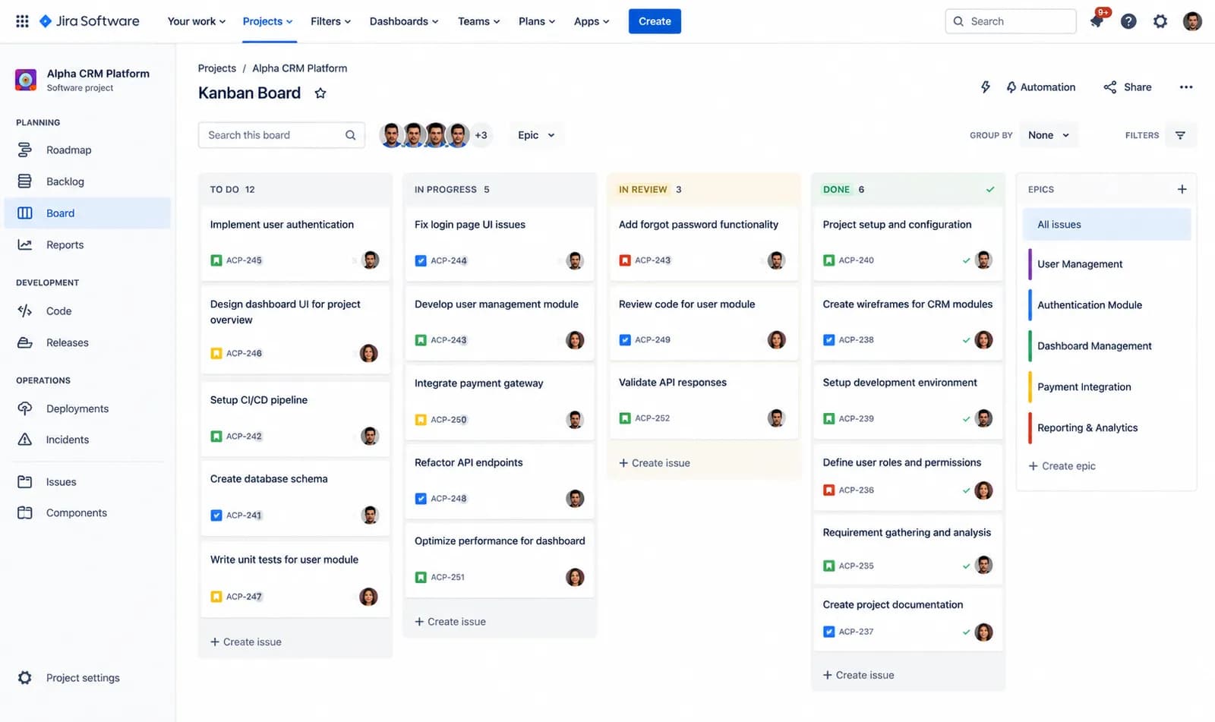Image resolution: width=1215 pixels, height=722 pixels.
Task: Click the Alpha CRM Platform project avatar
Action: (x=26, y=80)
